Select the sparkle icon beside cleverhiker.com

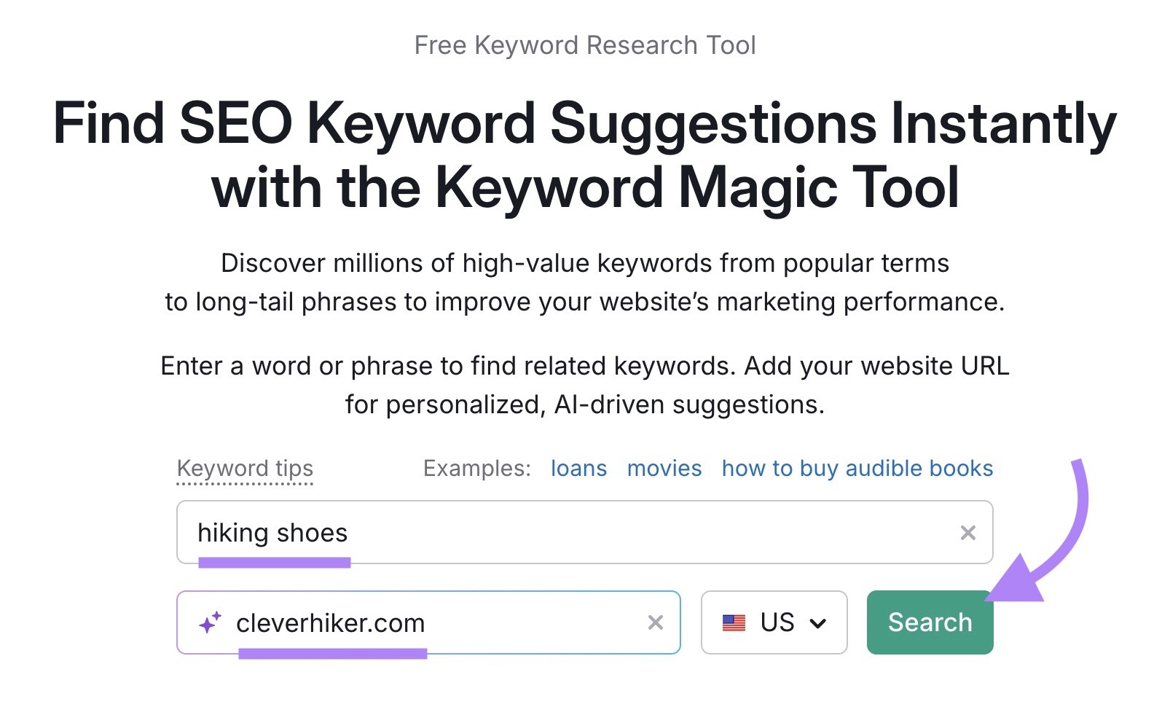pyautogui.click(x=211, y=622)
